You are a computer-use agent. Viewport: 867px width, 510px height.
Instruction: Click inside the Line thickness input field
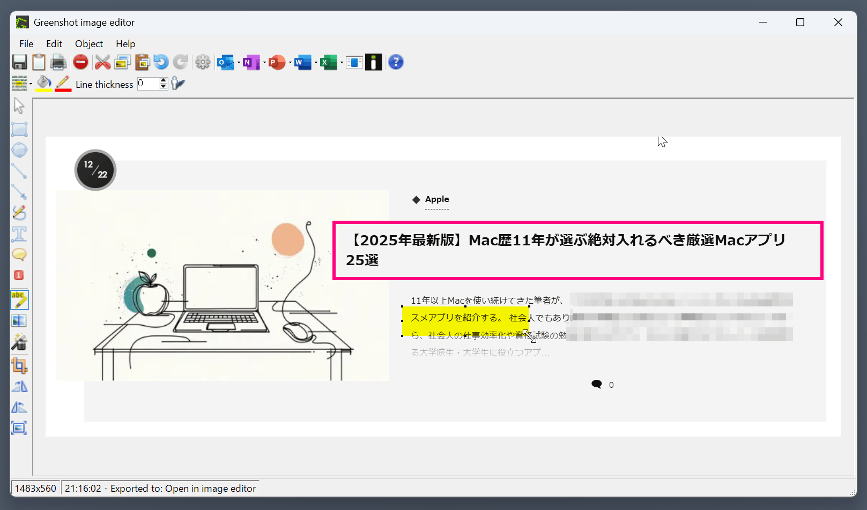148,84
